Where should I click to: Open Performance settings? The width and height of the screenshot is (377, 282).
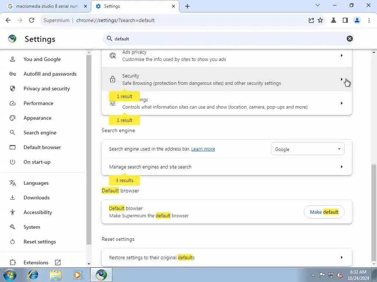pos(38,103)
